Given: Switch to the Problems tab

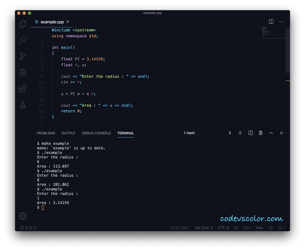Looking at the screenshot, I should (x=46, y=133).
